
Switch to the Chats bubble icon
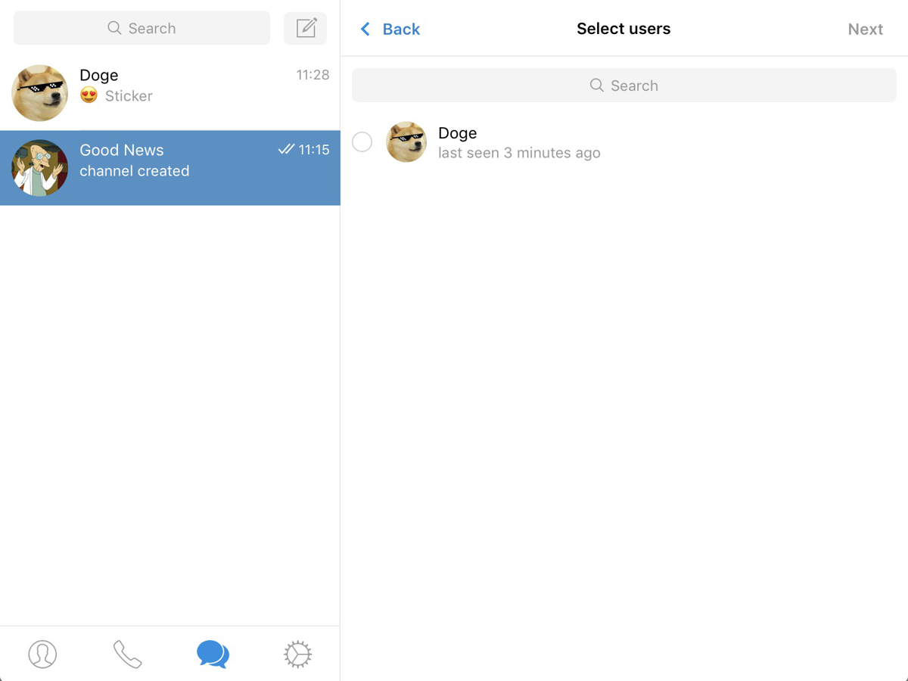(213, 654)
